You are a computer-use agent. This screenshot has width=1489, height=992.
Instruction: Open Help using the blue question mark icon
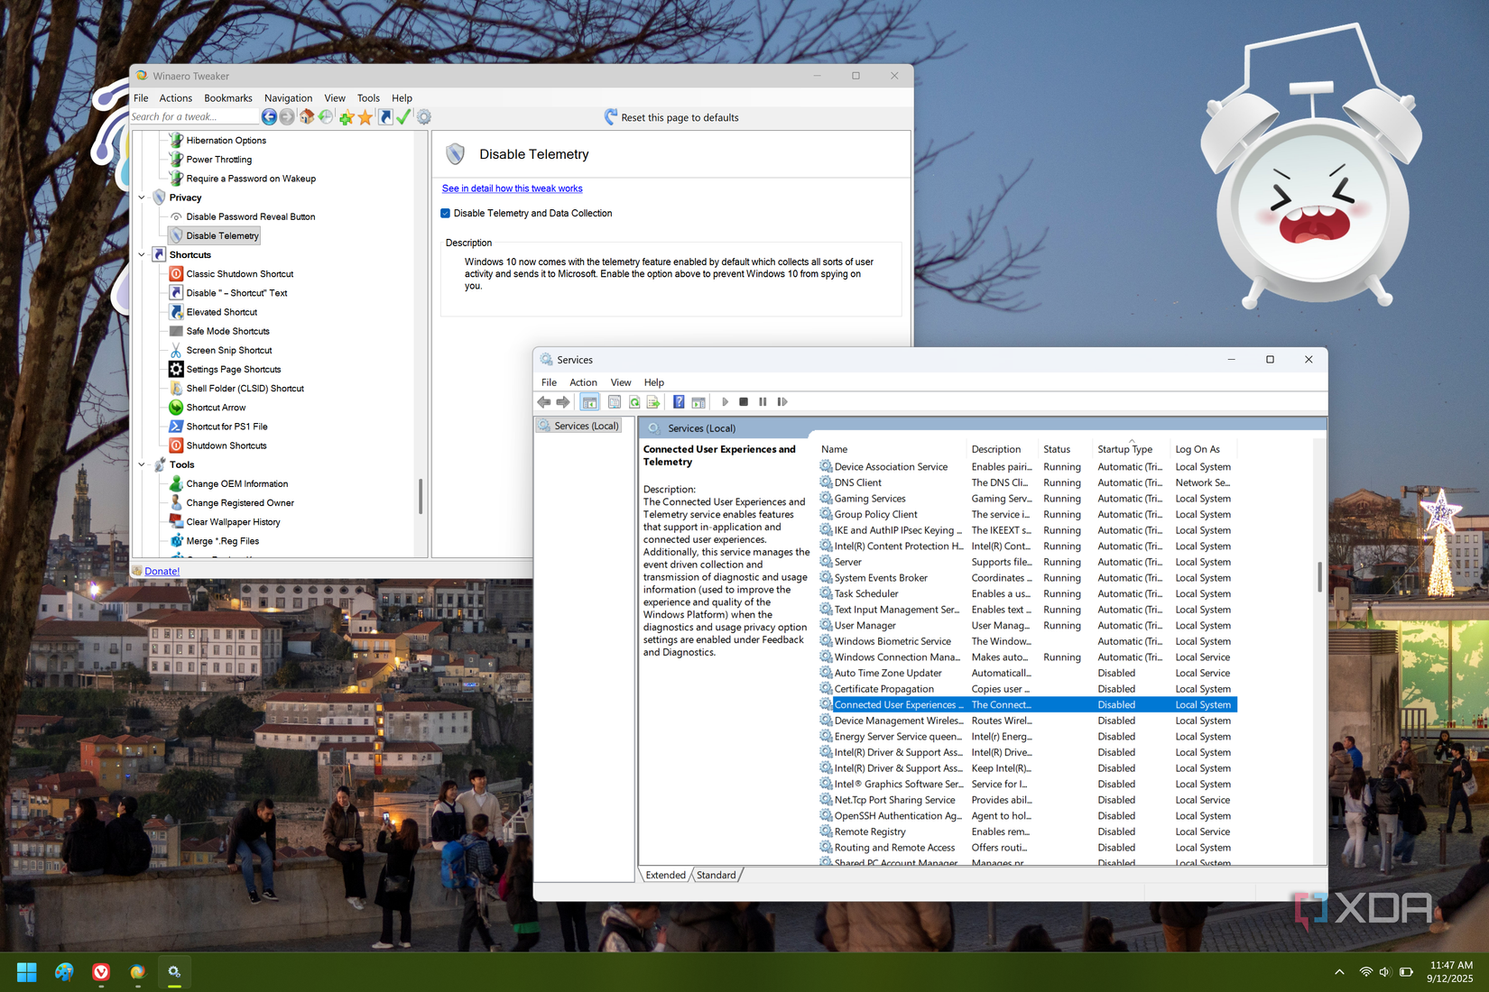pos(679,402)
